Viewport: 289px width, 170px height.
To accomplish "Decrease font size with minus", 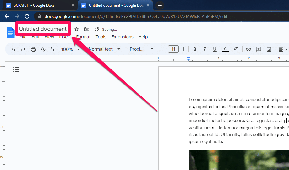I will click(x=163, y=49).
